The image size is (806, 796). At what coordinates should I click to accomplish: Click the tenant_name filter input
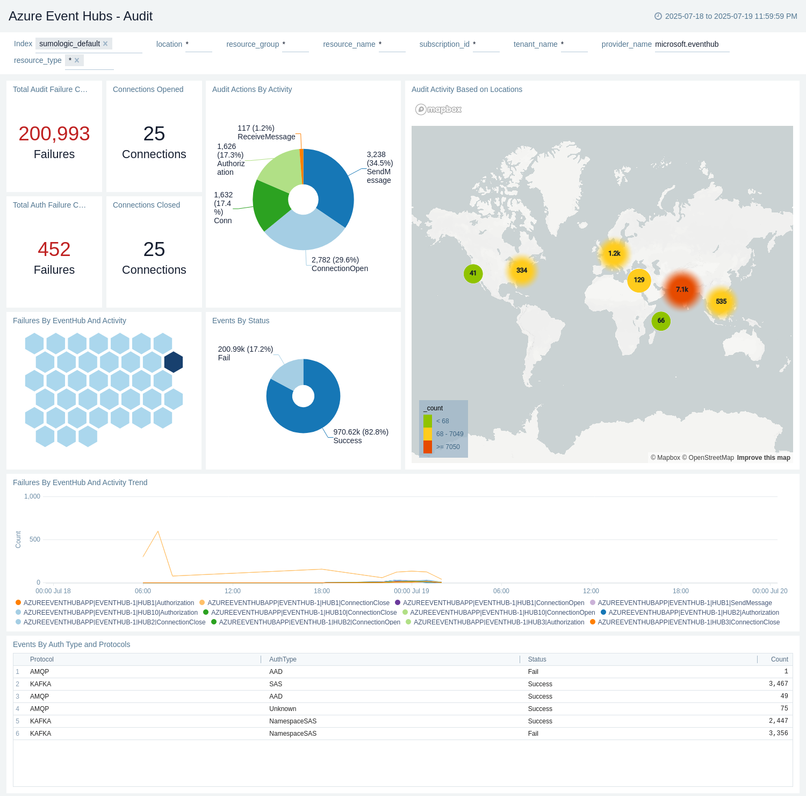tap(574, 44)
